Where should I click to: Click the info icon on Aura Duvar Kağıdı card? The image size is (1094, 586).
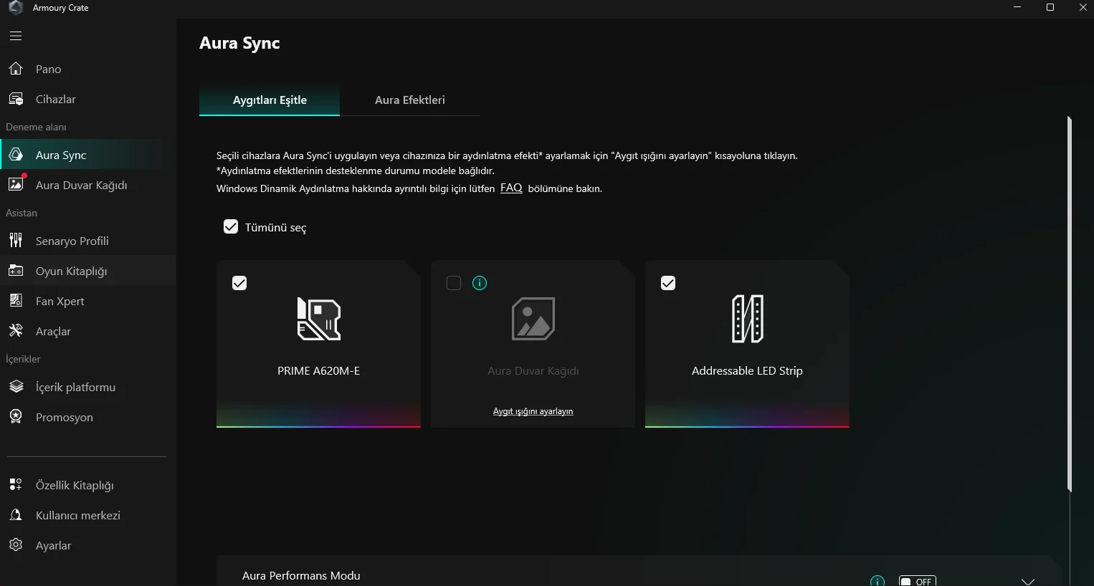point(480,283)
